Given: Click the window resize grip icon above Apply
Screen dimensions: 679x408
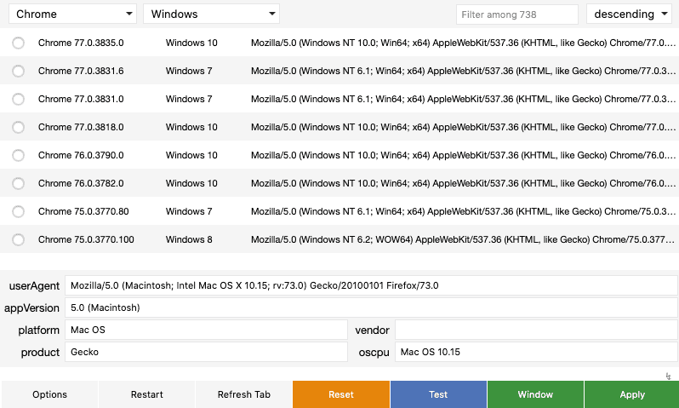Looking at the screenshot, I should click(x=668, y=376).
